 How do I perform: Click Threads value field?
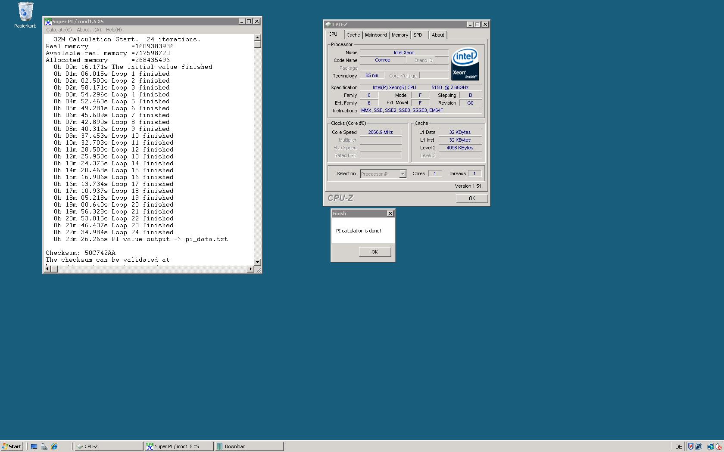point(474,174)
